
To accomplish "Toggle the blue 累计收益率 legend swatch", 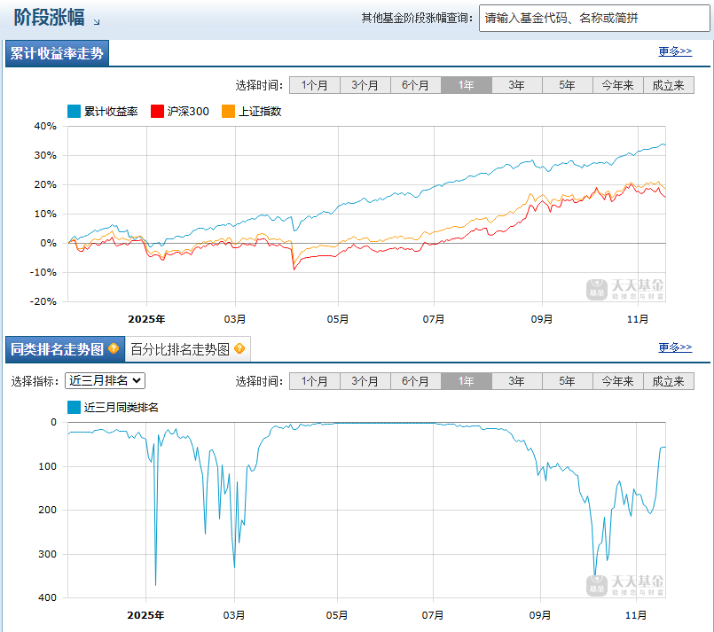I will click(x=74, y=111).
